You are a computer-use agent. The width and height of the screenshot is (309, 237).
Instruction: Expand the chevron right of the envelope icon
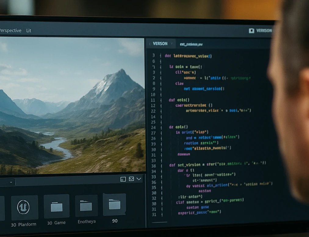point(139,179)
